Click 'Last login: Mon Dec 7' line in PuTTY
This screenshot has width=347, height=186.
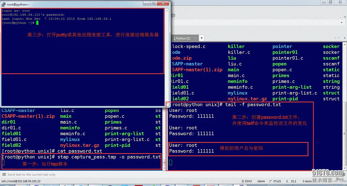pyautogui.click(x=57, y=19)
